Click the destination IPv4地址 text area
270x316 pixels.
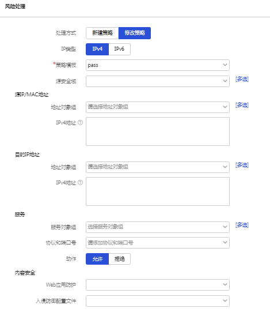tap(158, 191)
